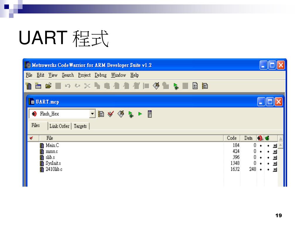Image resolution: width=300 pixels, height=225 pixels.
Task: Open the interface popup arrow for mmu.c
Action: (x=275, y=152)
